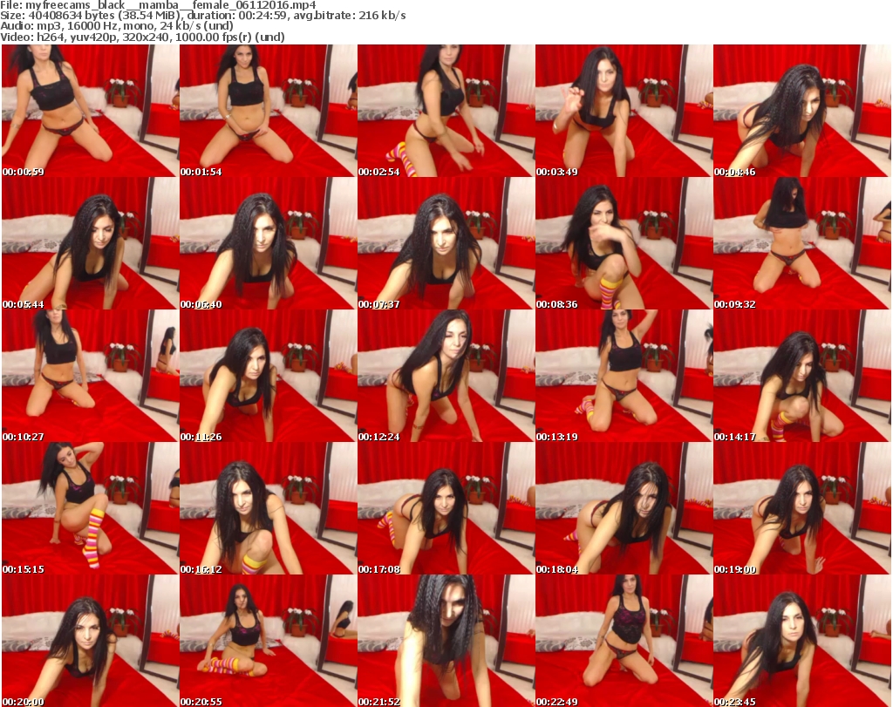Select the thumbnail stamped 00:20:00

[91, 641]
